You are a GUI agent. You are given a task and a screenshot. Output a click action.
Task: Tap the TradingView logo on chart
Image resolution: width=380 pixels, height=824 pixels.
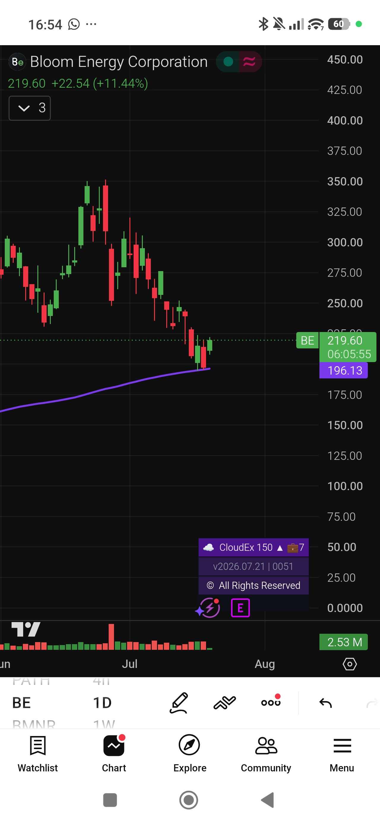click(26, 629)
